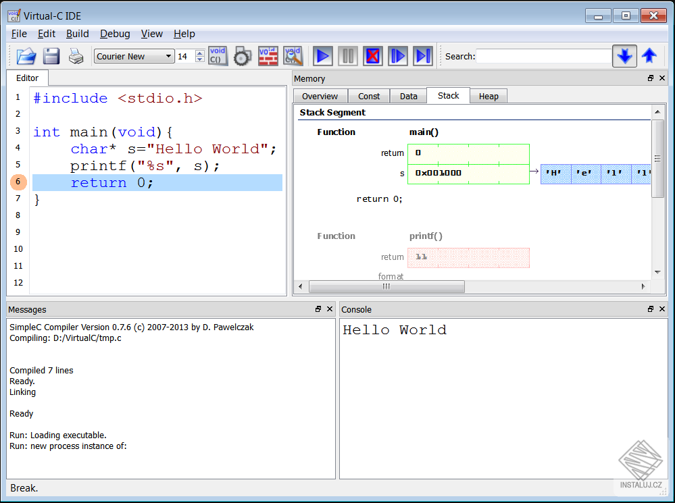Close the Messages panel

(330, 309)
